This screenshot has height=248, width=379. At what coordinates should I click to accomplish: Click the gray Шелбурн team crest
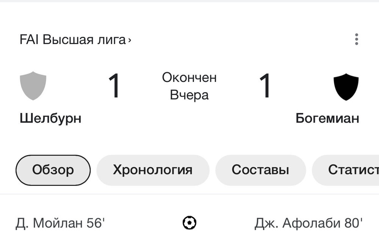pos(33,86)
